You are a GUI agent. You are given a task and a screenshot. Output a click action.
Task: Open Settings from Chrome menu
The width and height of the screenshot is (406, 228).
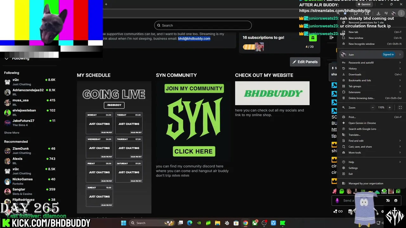371,168
